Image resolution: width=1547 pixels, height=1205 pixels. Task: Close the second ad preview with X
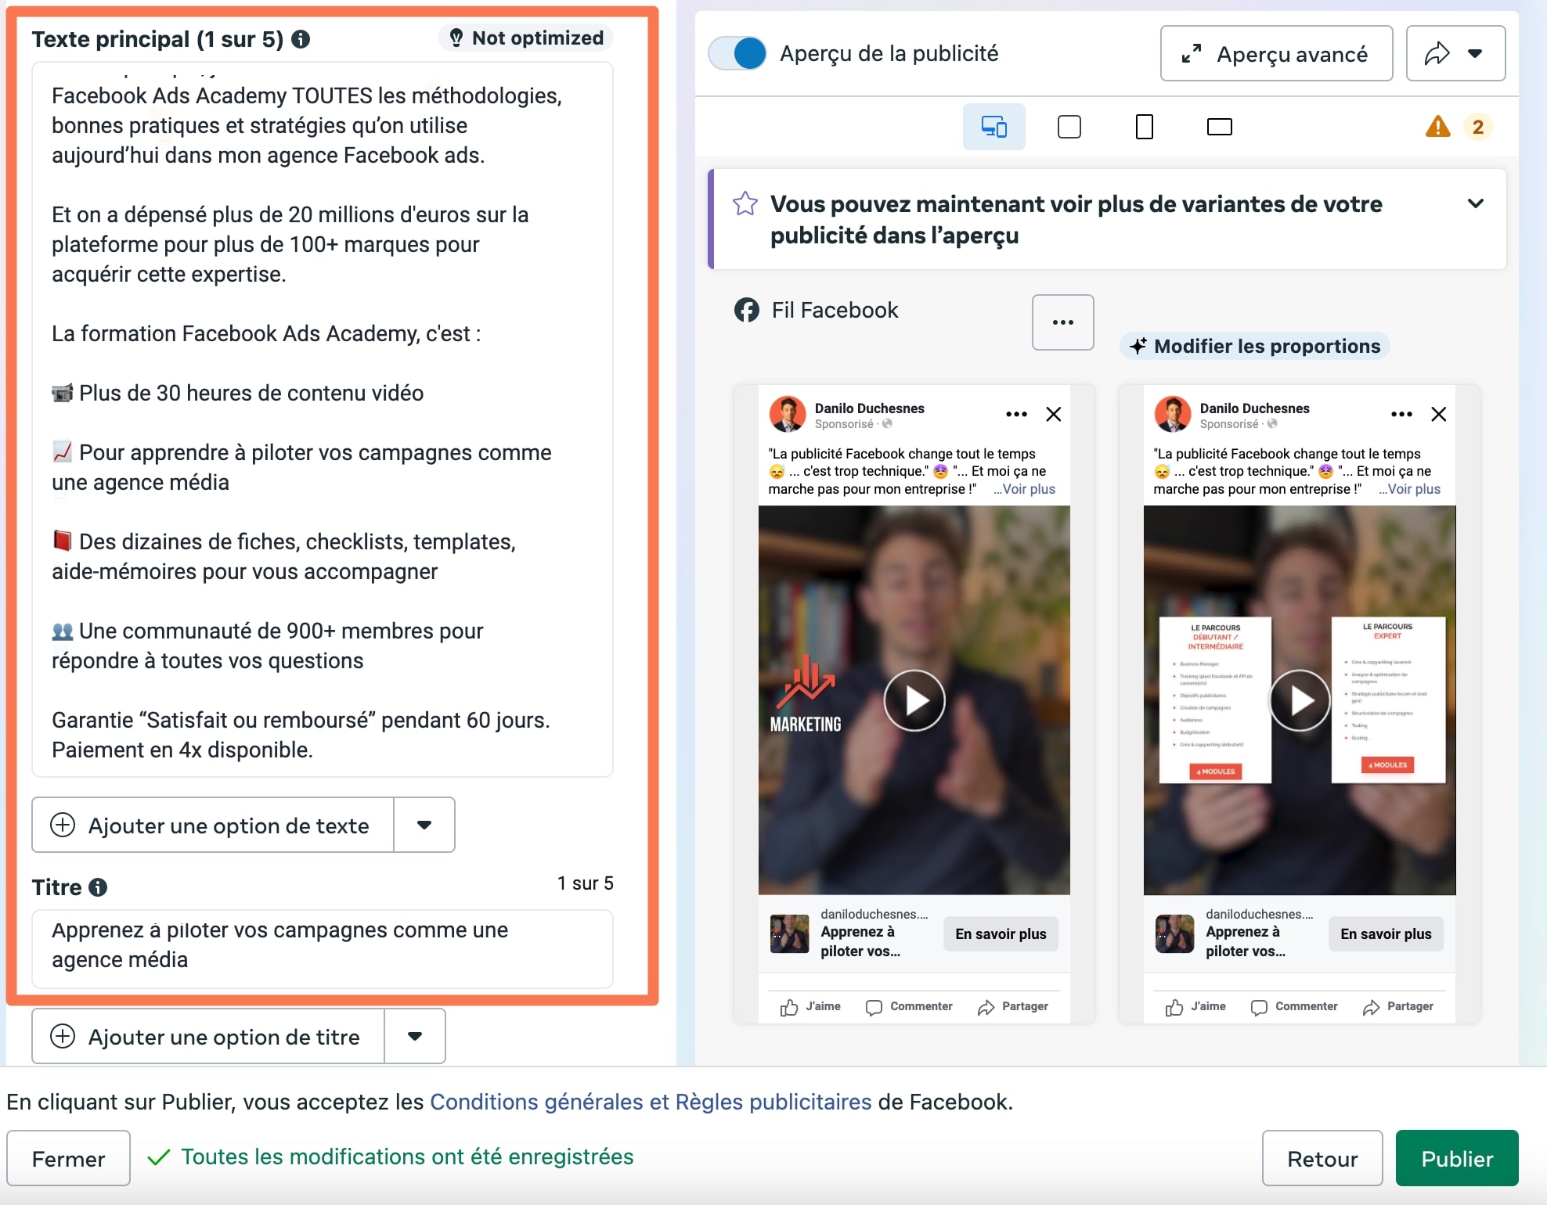tap(1438, 414)
